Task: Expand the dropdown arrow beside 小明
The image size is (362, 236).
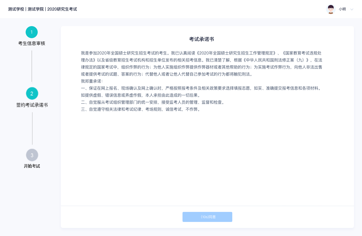Action: click(x=352, y=10)
